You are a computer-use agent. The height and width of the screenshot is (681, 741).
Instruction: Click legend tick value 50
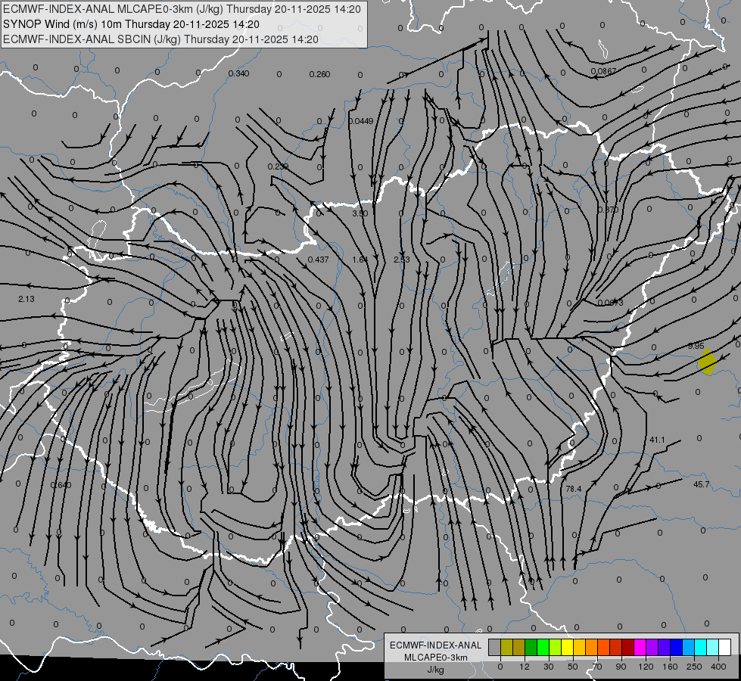click(573, 667)
